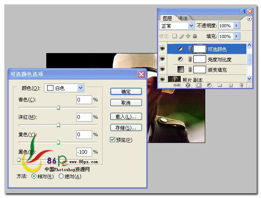
Task: Click the 取消 button
Action: click(126, 103)
